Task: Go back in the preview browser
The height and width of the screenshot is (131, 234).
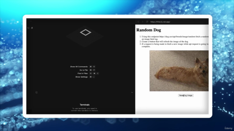Action: [x=138, y=22]
